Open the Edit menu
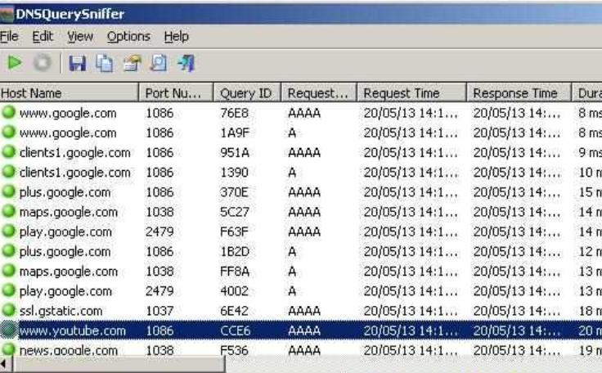The image size is (602, 373). click(43, 37)
